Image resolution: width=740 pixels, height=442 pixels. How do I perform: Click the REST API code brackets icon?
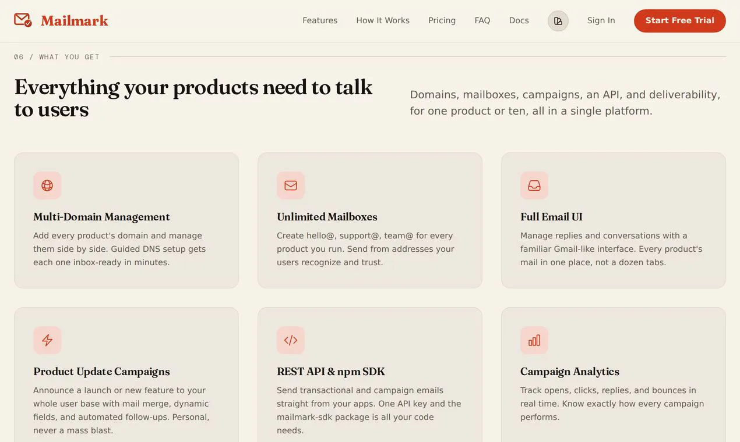(x=291, y=340)
